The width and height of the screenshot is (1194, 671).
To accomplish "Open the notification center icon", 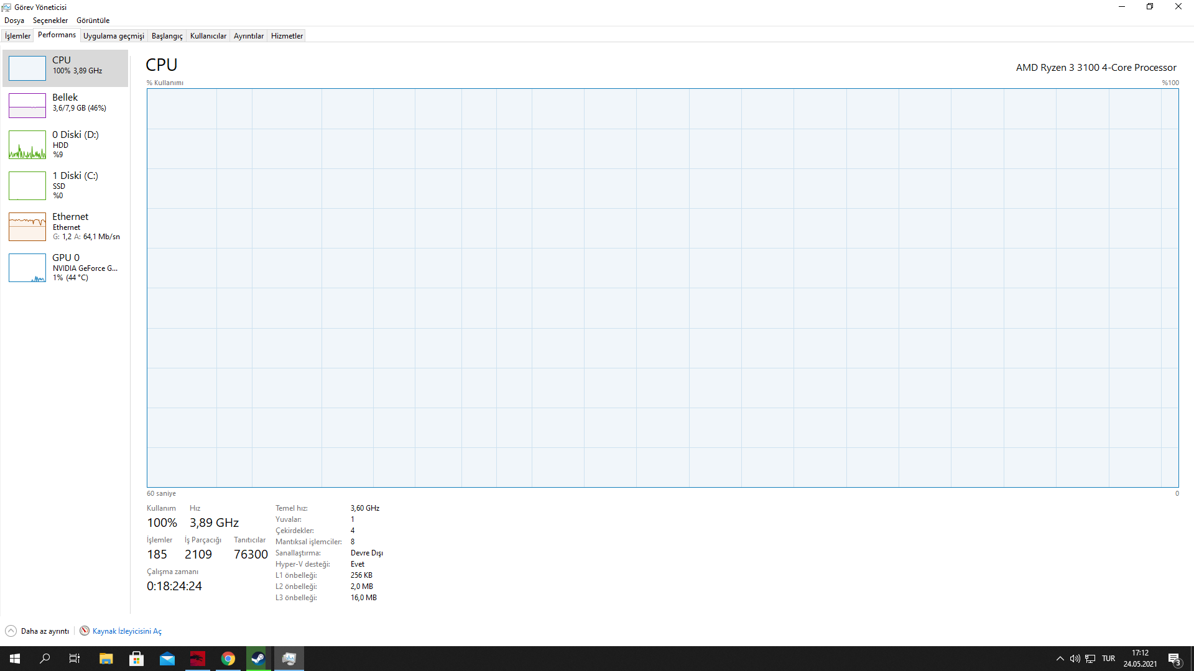I will (1174, 659).
